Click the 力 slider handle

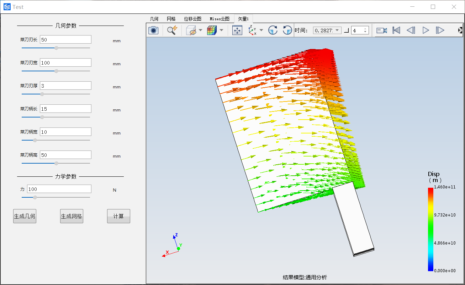(35, 197)
